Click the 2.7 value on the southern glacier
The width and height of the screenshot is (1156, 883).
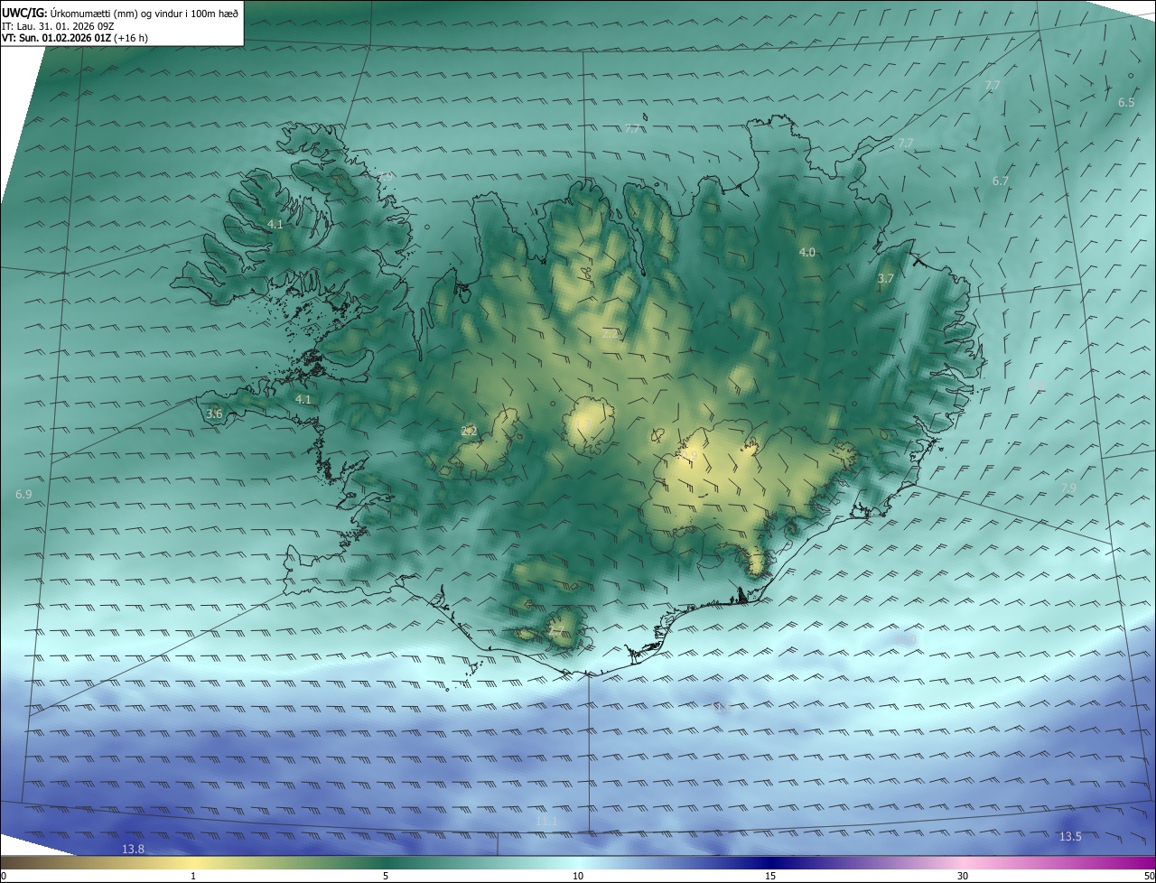pyautogui.click(x=556, y=631)
